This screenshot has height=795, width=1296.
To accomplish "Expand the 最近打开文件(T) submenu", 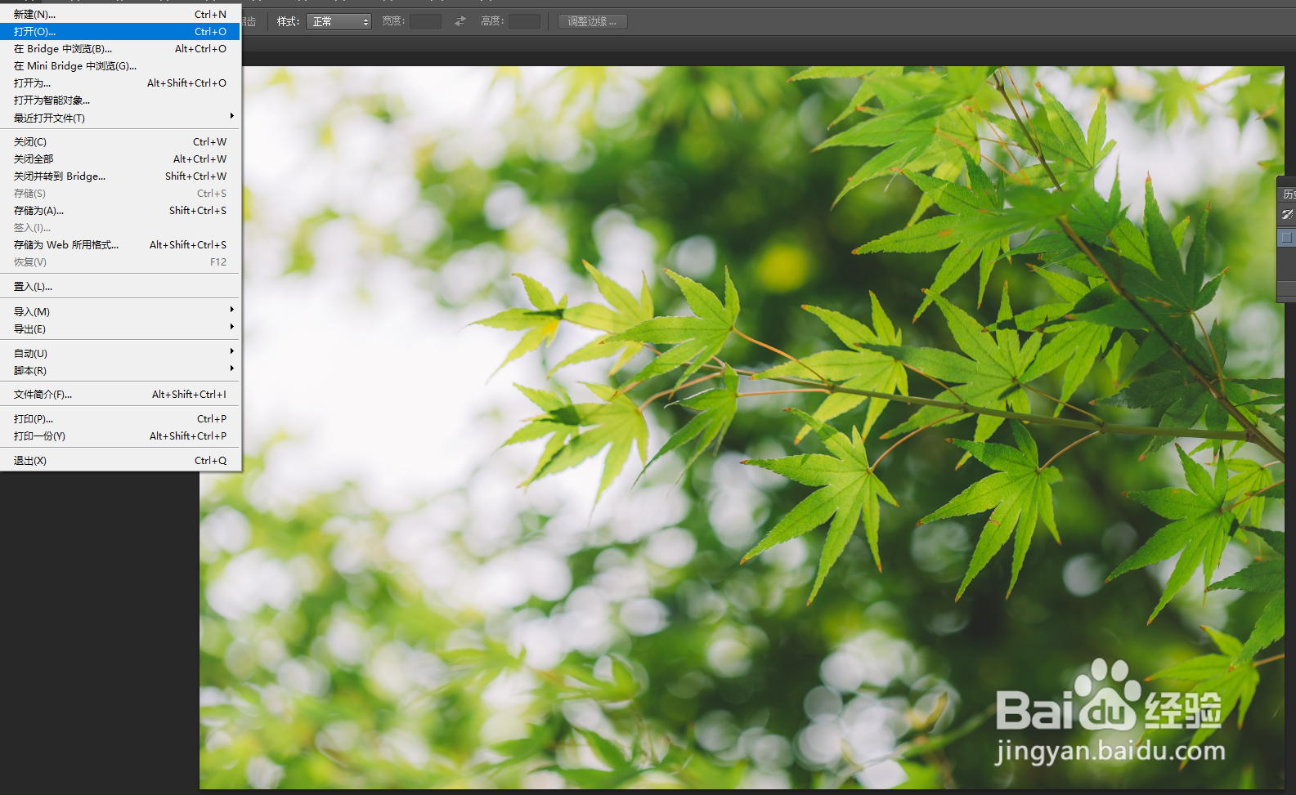I will click(x=120, y=118).
